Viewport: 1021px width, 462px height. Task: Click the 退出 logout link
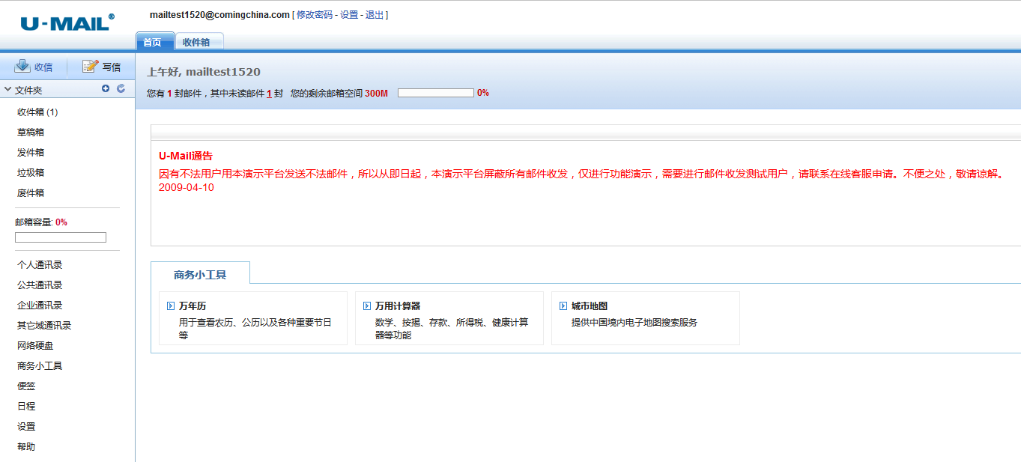(x=375, y=15)
